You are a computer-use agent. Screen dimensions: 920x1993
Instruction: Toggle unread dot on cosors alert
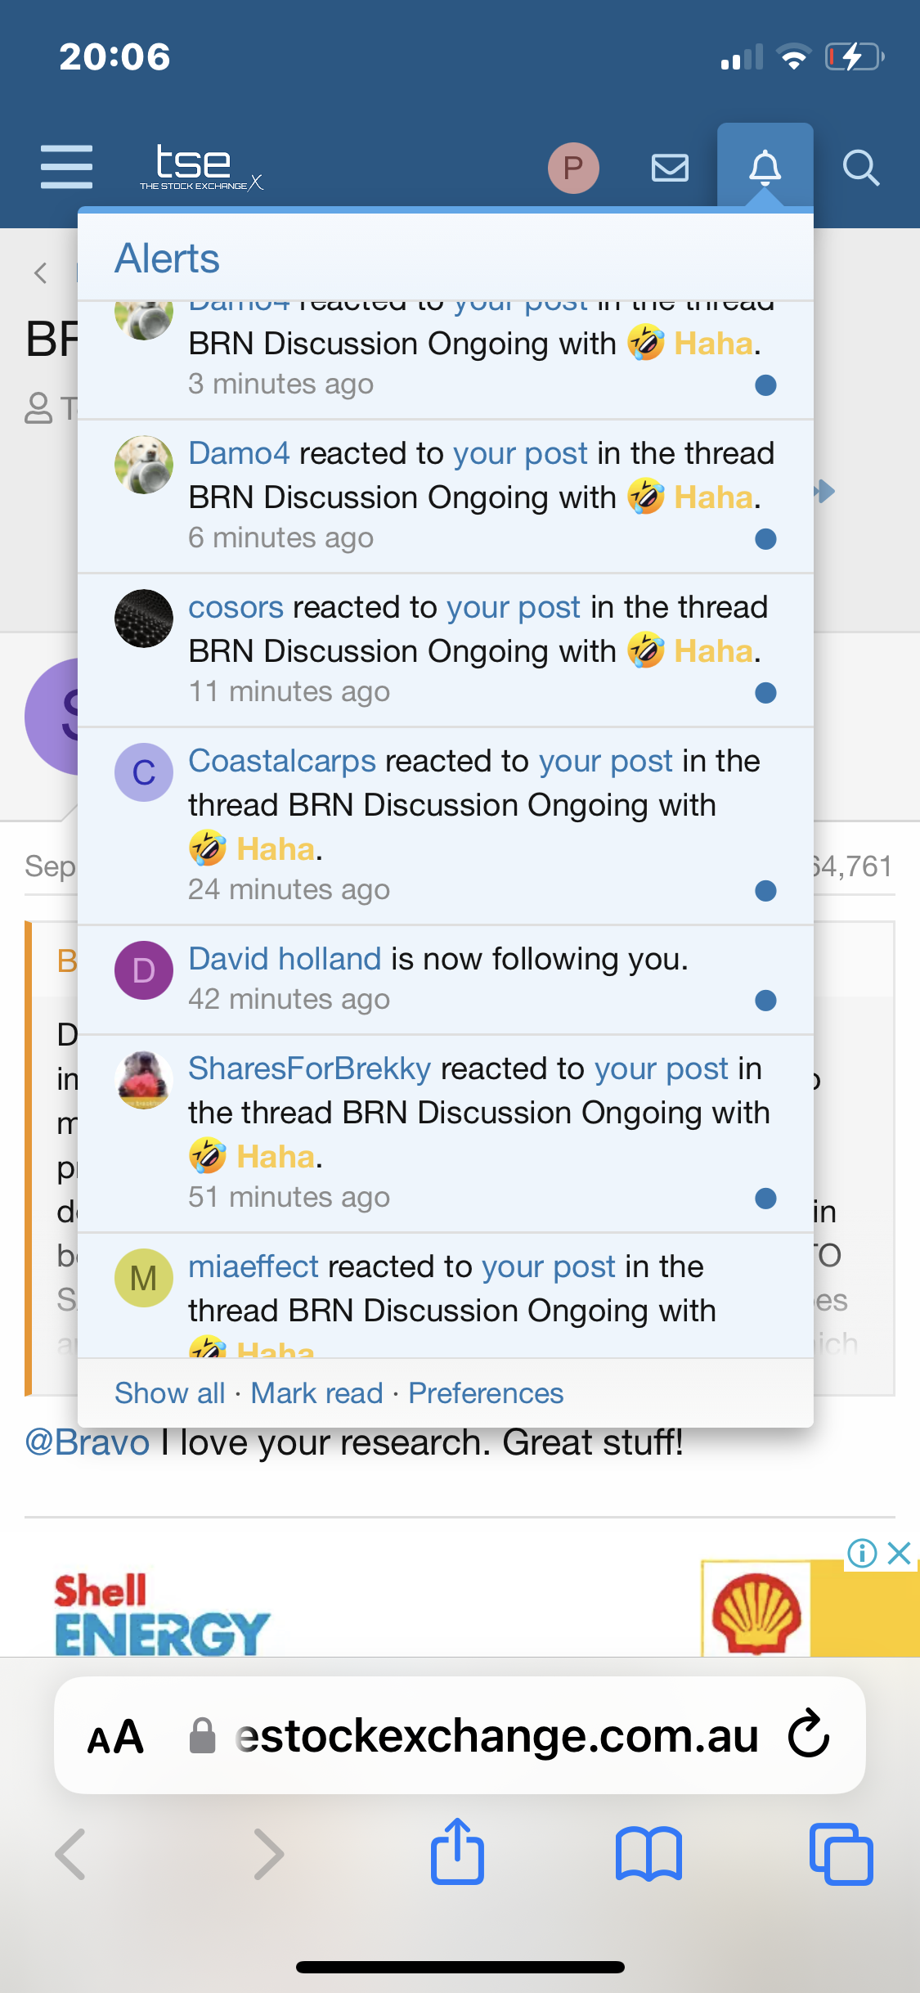(x=765, y=693)
